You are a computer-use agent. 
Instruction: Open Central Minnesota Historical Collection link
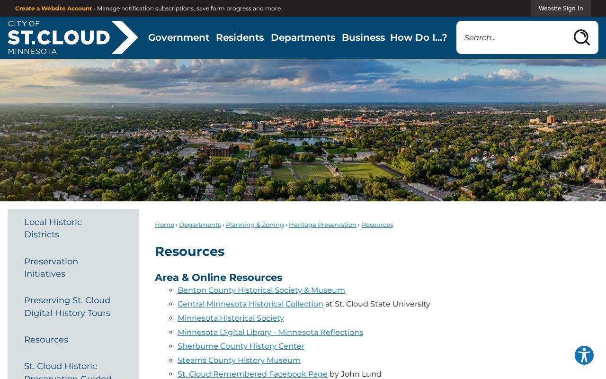[250, 304]
